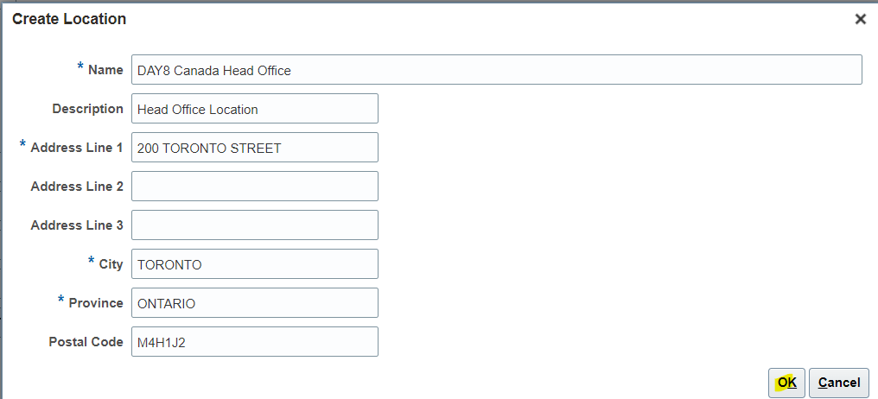Click the Name field label
This screenshot has width=878, height=399.
105,70
